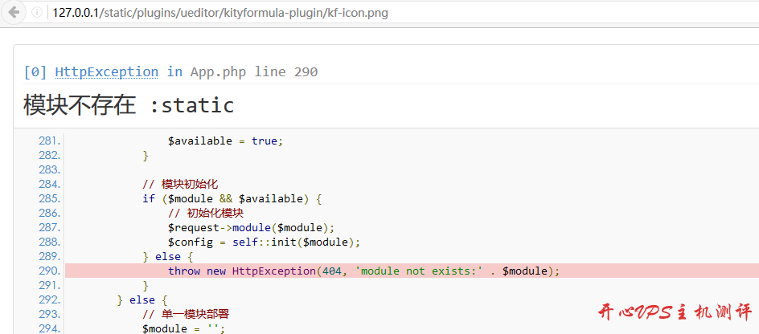Click line number 293.
The width and height of the screenshot is (759, 334).
[50, 315]
